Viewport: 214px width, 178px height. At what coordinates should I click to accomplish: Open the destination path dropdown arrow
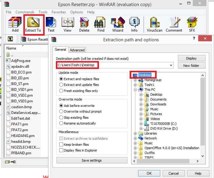coord(171,65)
